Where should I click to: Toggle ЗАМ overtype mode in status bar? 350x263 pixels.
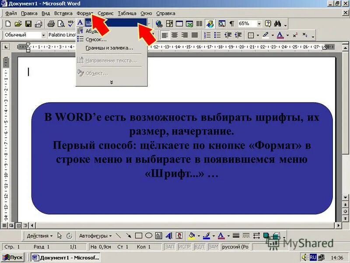click(x=213, y=247)
